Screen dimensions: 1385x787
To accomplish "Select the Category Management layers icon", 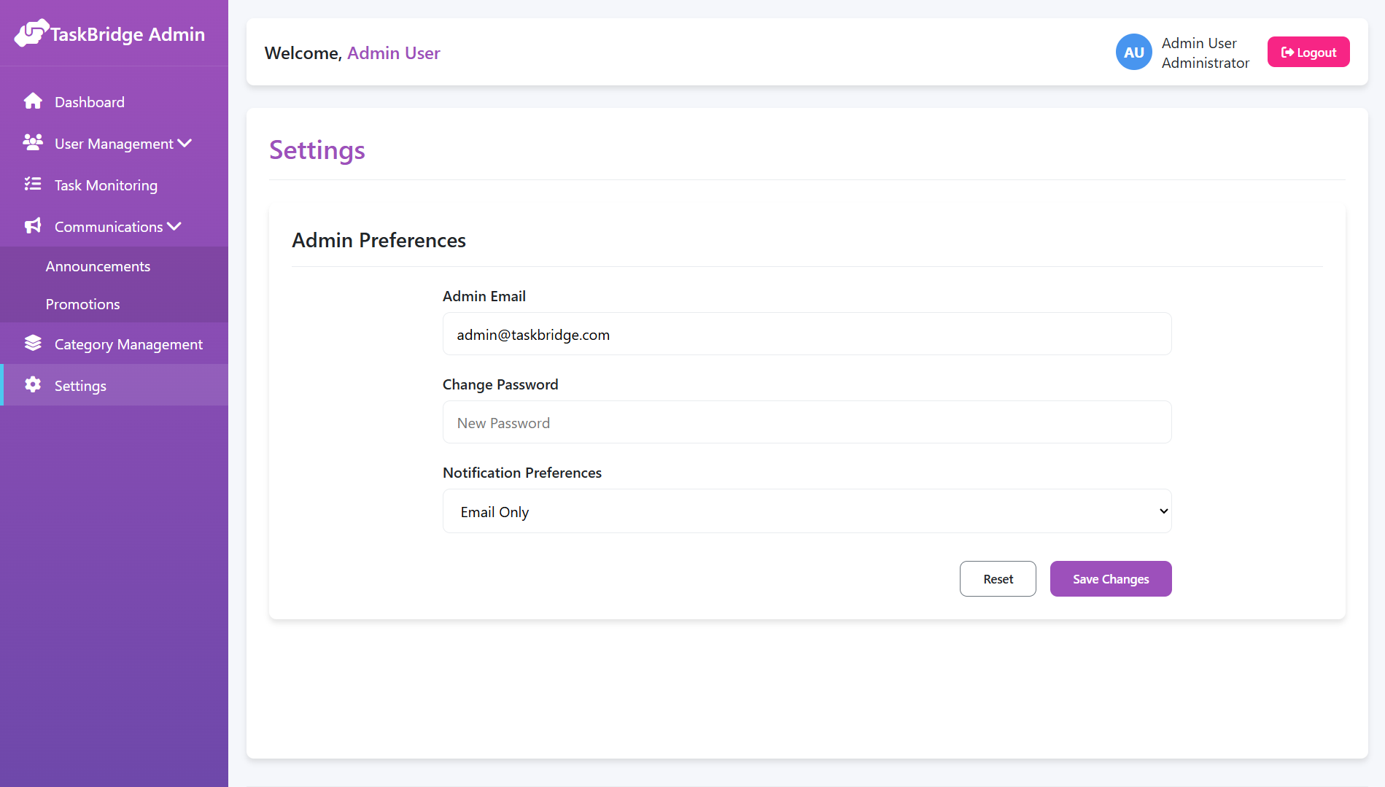I will 33,343.
